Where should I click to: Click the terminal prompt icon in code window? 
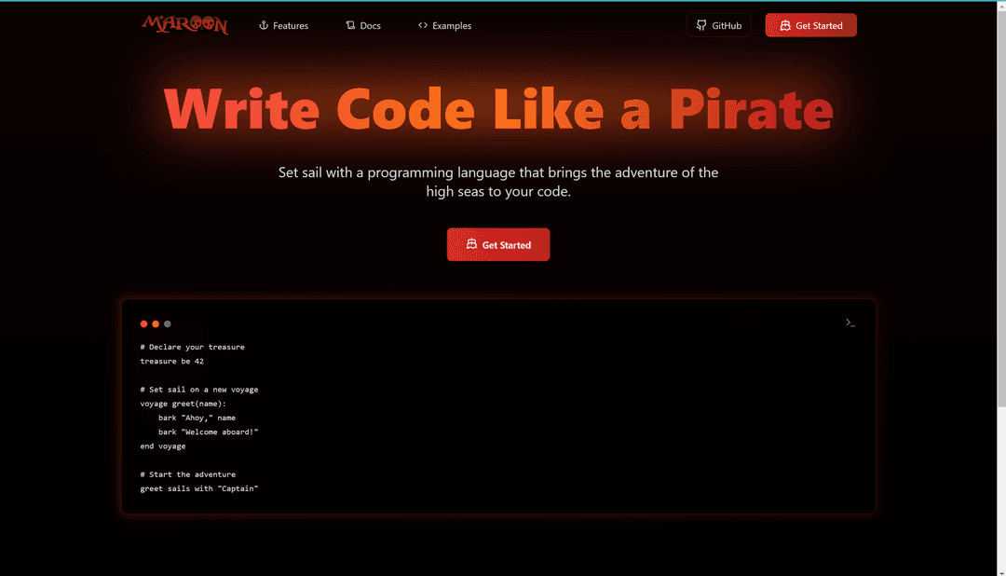(x=850, y=322)
